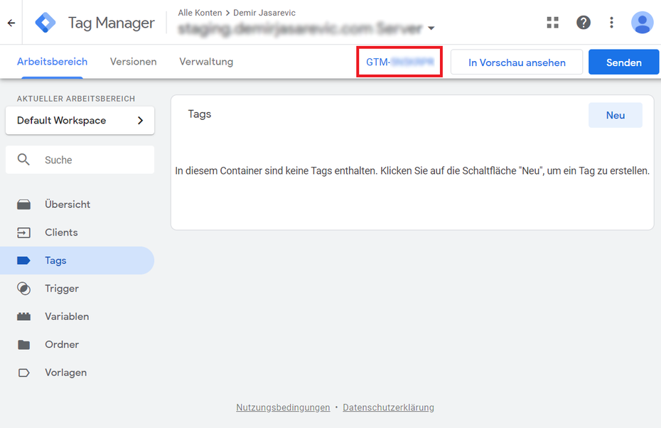Click the Ordner folder icon
Viewport: 661px width, 428px height.
pyautogui.click(x=23, y=345)
